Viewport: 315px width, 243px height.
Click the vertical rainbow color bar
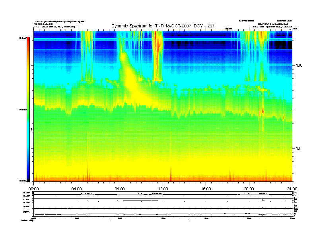pyautogui.click(x=28, y=109)
